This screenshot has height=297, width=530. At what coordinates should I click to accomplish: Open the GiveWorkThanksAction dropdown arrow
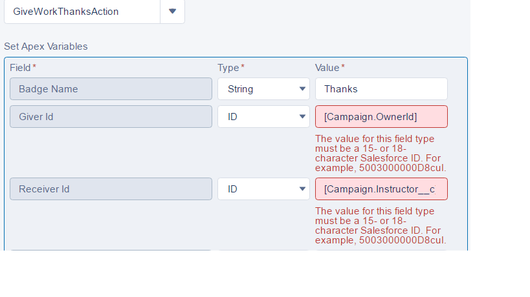pos(172,12)
